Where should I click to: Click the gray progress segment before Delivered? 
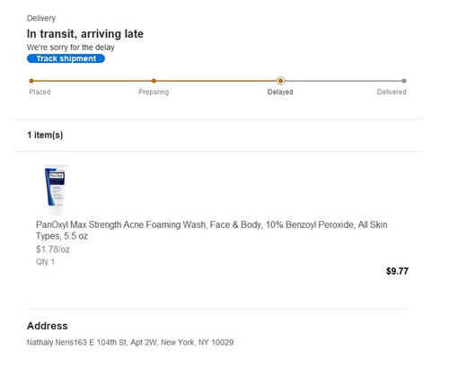343,81
